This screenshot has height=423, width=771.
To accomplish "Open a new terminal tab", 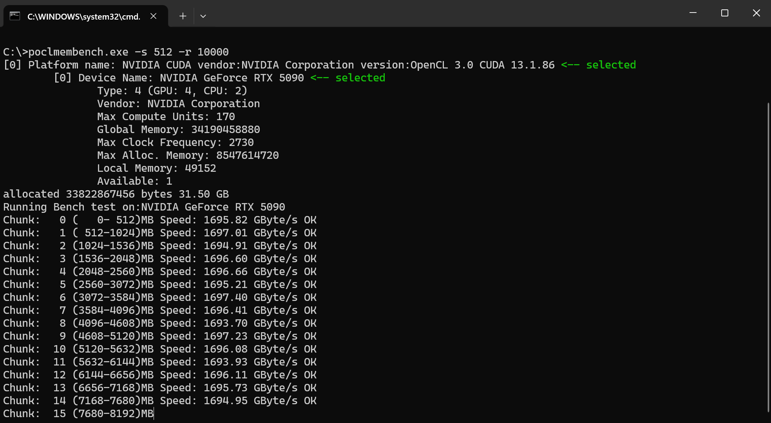I will click(x=183, y=16).
